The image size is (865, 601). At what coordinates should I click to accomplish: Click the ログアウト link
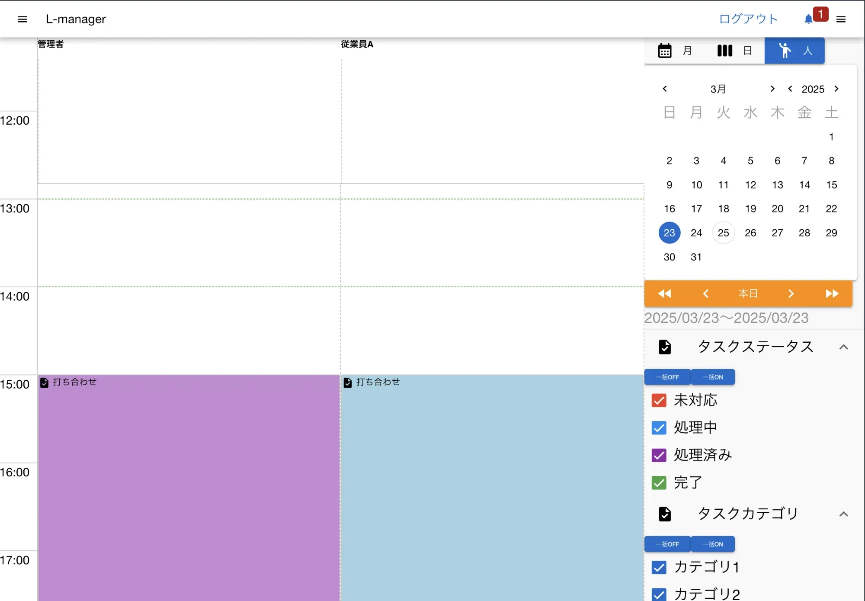(748, 19)
